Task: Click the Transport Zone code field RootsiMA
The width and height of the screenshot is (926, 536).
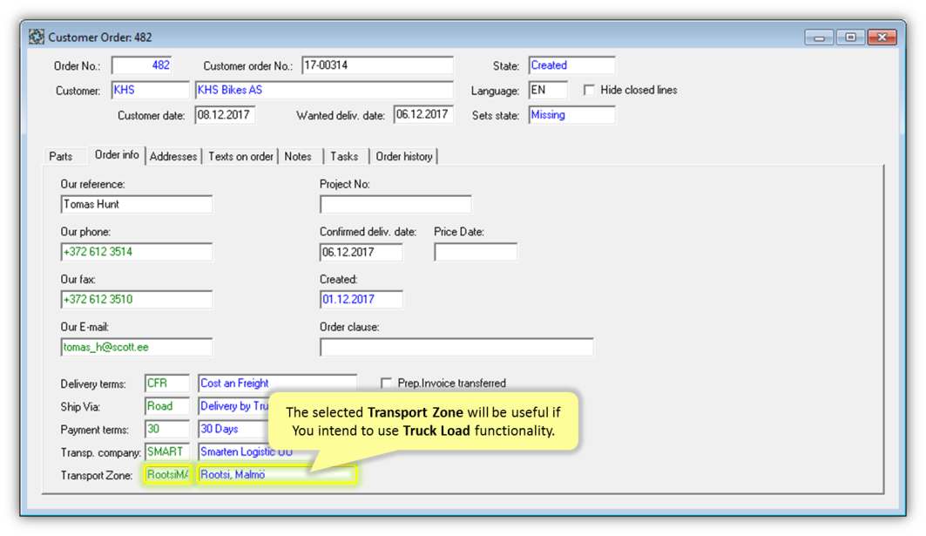Action: [x=168, y=474]
